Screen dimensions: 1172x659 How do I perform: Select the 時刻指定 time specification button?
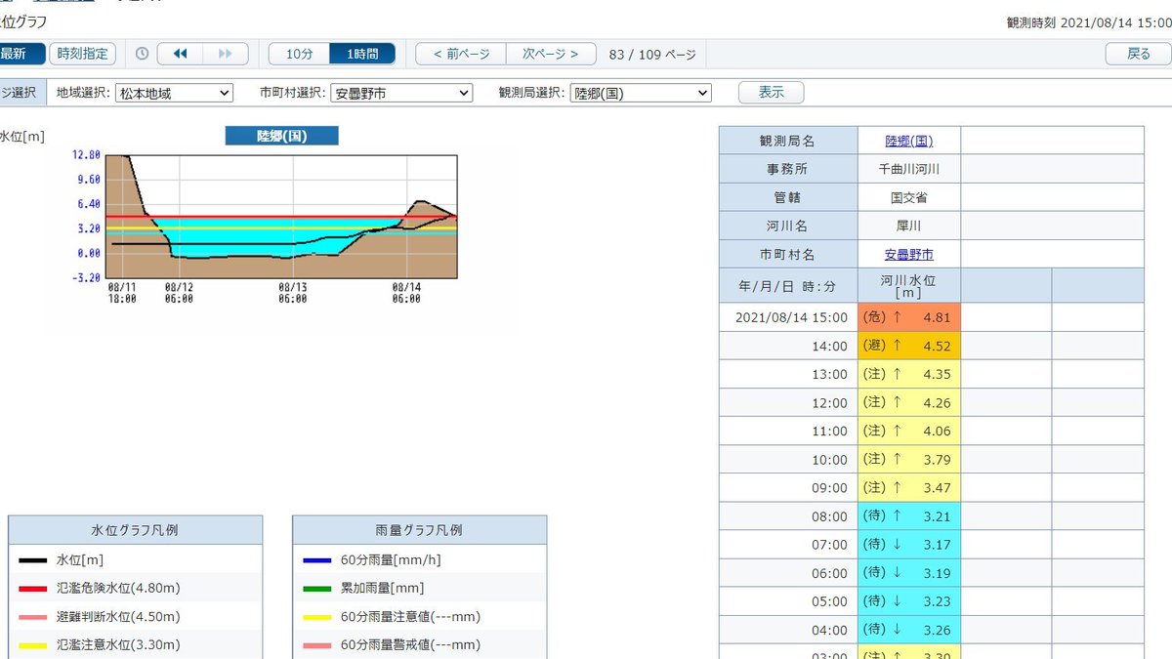click(x=84, y=54)
